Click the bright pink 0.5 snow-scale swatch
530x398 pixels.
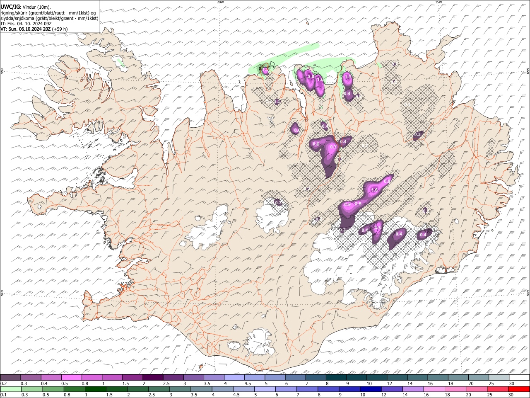tap(71, 377)
